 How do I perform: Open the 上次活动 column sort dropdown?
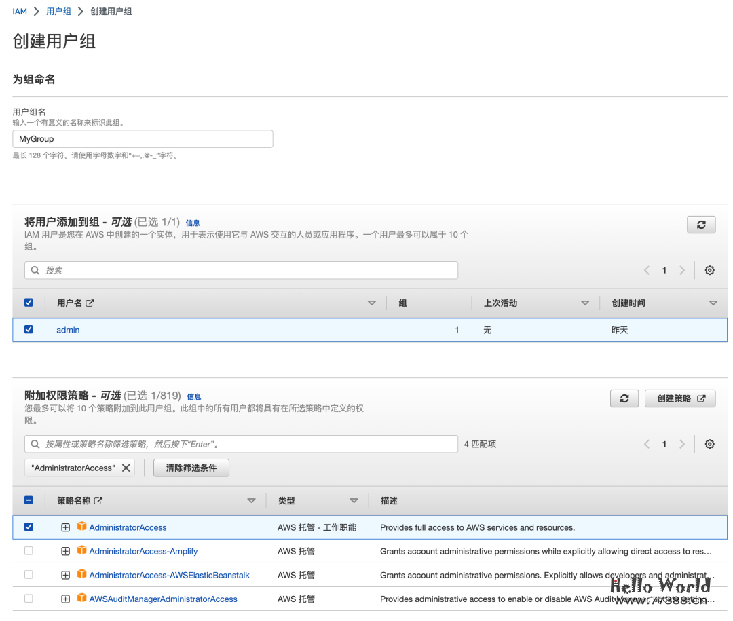tap(585, 303)
